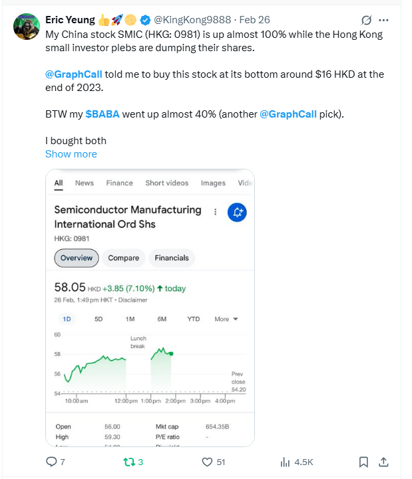Click Eric Yeung display name

(x=70, y=21)
